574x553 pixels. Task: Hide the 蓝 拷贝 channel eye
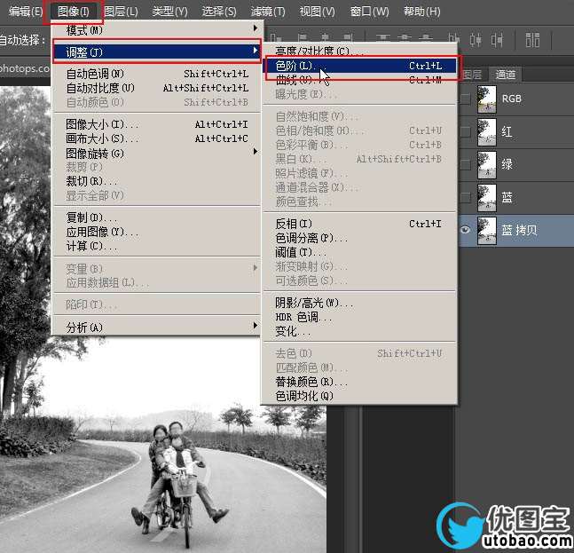(x=465, y=230)
